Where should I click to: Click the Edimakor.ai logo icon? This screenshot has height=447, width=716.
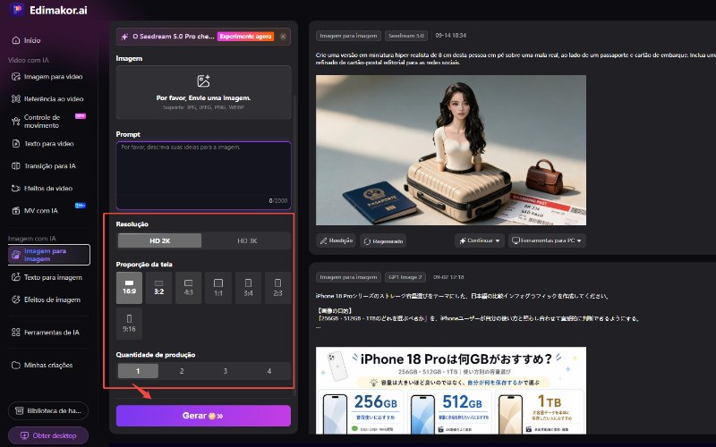[17, 9]
